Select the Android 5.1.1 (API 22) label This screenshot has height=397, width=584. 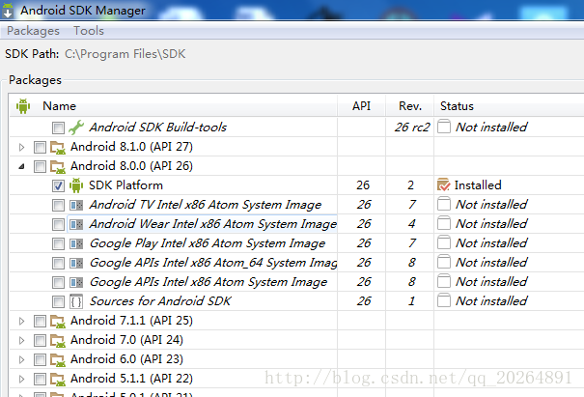131,379
